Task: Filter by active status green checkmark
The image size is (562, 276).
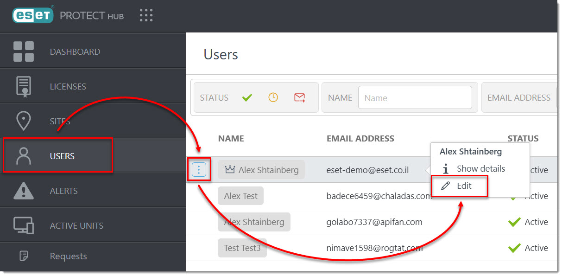Action: pyautogui.click(x=247, y=97)
